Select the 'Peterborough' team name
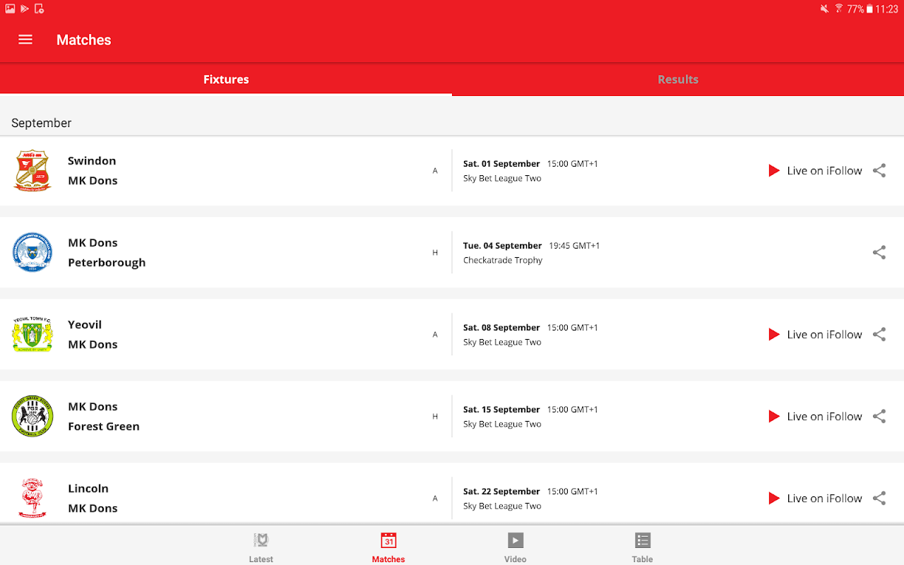This screenshot has height=565, width=904. click(107, 263)
